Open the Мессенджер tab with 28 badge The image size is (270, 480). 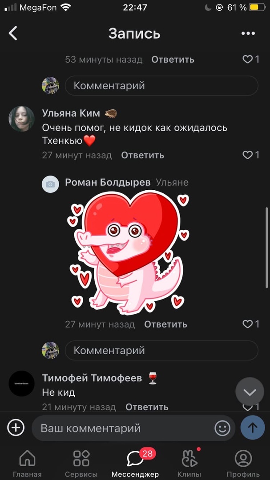click(x=135, y=463)
